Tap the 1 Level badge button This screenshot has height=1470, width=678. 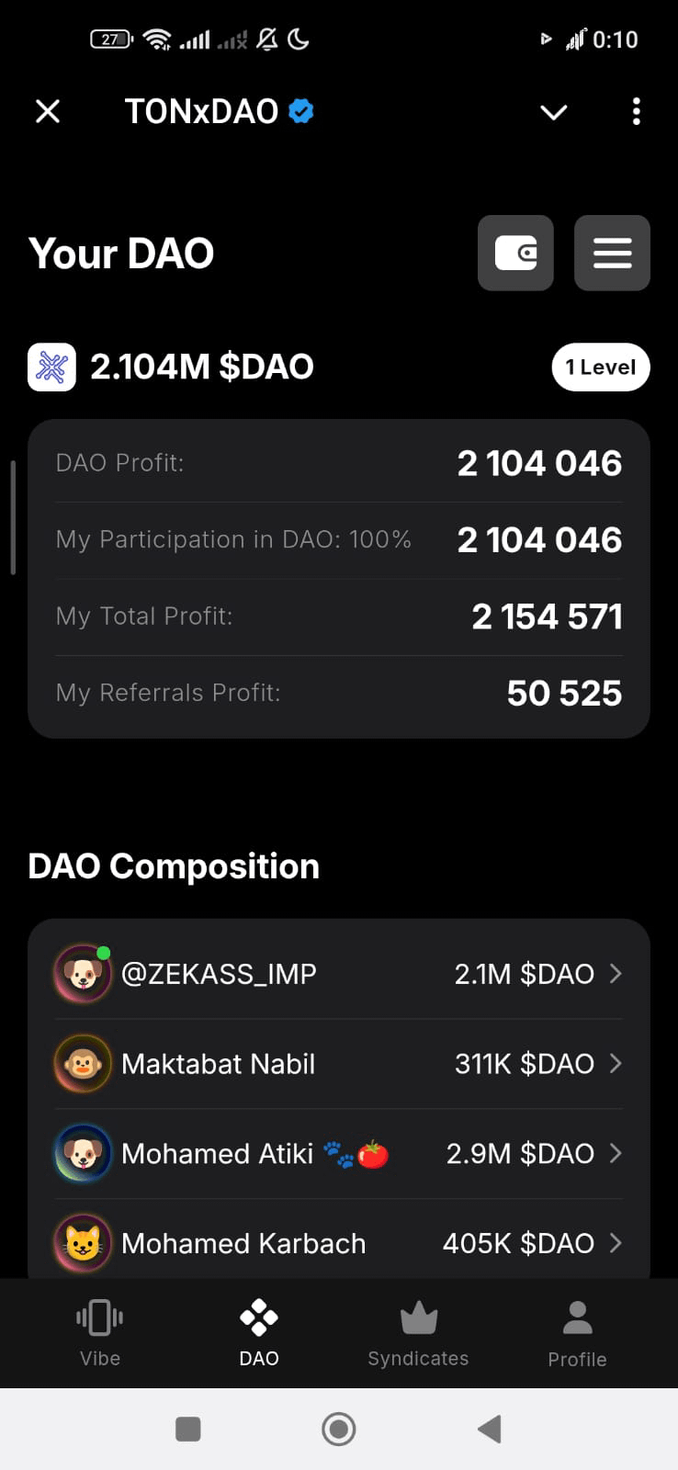(601, 367)
